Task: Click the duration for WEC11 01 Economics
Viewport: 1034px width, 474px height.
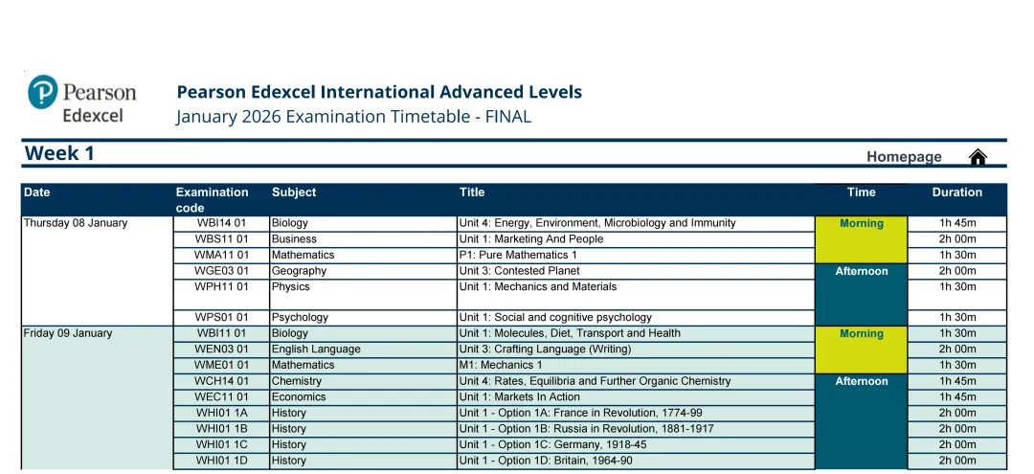Action: pos(956,396)
